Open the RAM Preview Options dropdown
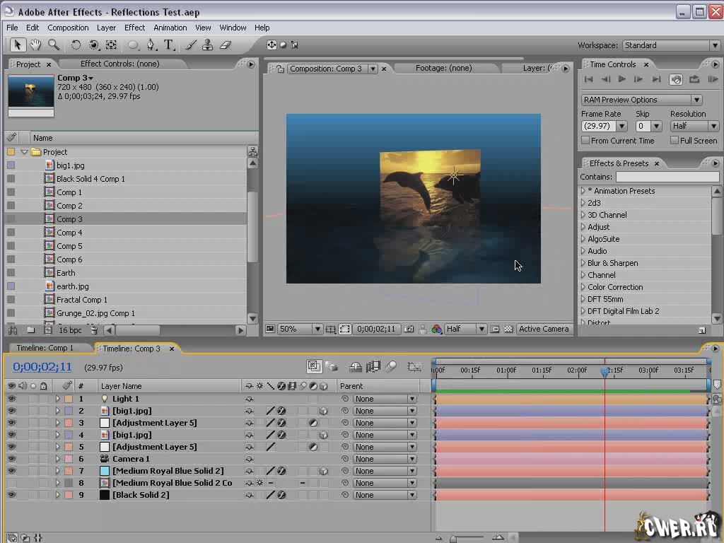 click(x=641, y=100)
